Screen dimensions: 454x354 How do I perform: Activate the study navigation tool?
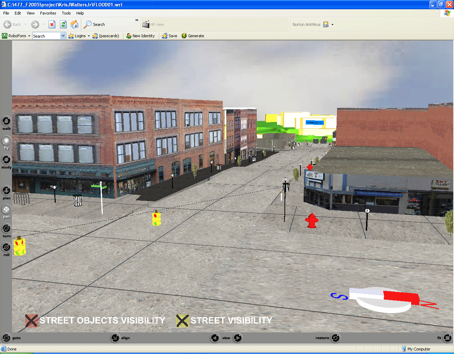point(6,160)
